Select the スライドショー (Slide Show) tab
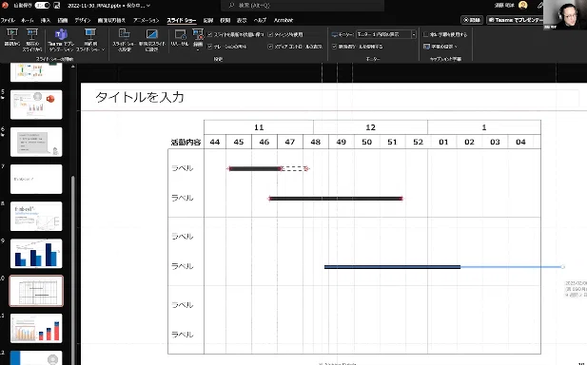587x365 pixels. point(181,20)
